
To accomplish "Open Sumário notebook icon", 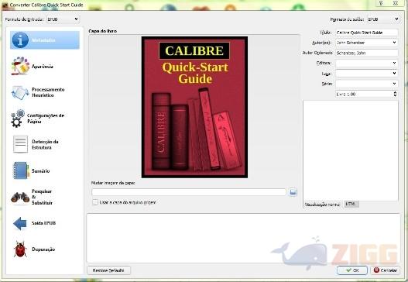I will [x=20, y=170].
